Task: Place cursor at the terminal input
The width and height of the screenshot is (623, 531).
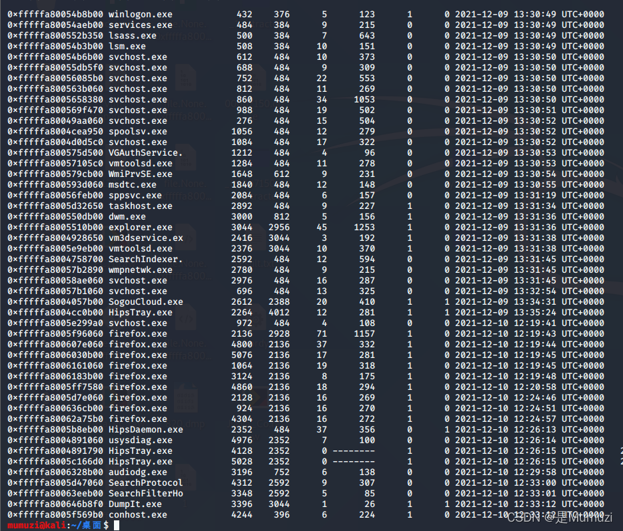Action: click(117, 526)
